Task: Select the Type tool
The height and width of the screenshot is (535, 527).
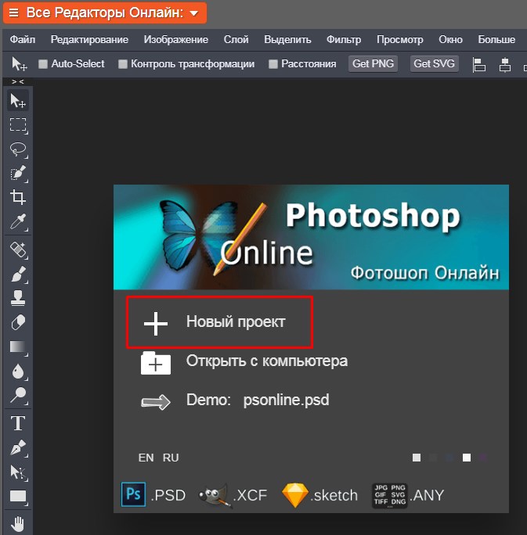Action: pyautogui.click(x=18, y=423)
